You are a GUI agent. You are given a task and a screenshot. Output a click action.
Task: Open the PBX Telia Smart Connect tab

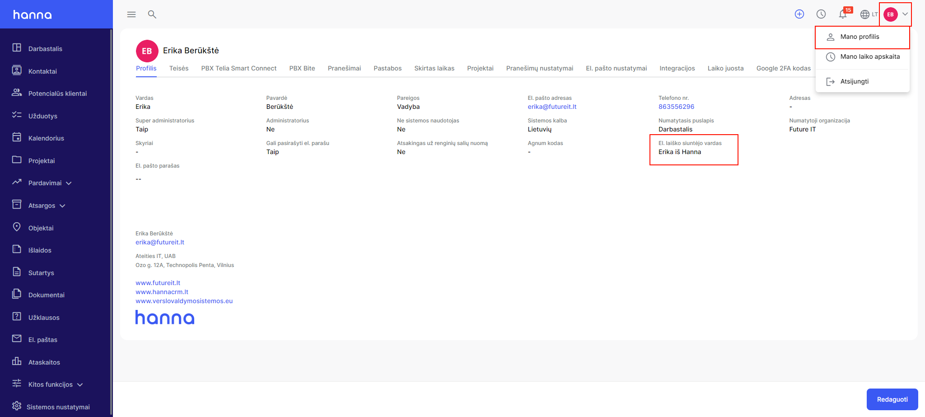239,68
